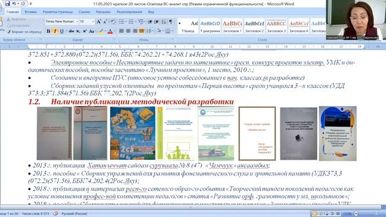Open the Рассылки ribbon tab
Viewport: 386px width, 217px height.
[x=103, y=12]
